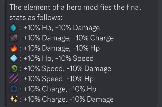Click the text '+10% Speed, -10% Hp'
162x107 pixels.
59,79
